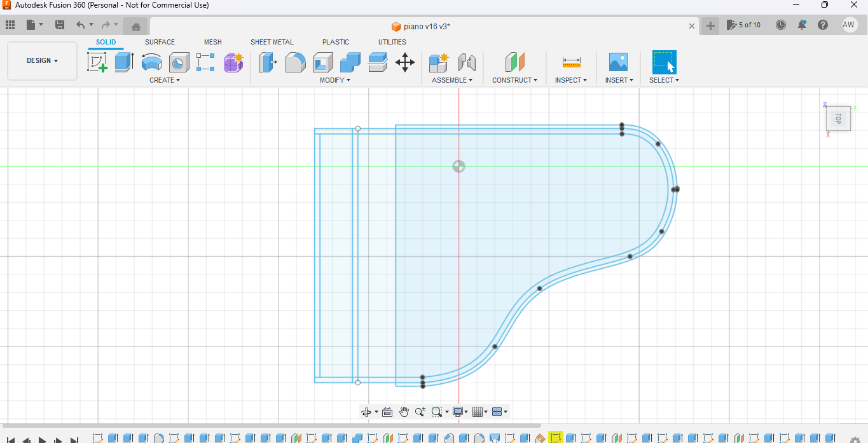The image size is (868, 443).
Task: Open the notifications bell
Action: pos(802,25)
